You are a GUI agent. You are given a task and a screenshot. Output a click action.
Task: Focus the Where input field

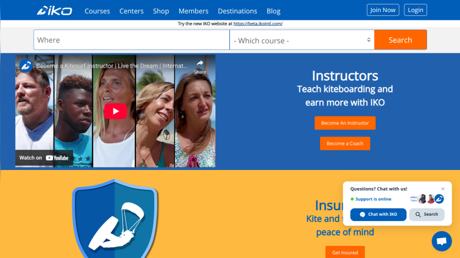point(132,40)
